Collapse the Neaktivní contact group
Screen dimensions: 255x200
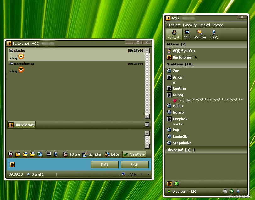(x=179, y=64)
